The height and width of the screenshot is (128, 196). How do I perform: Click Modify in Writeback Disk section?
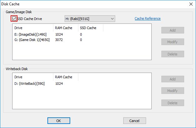tap(173, 91)
